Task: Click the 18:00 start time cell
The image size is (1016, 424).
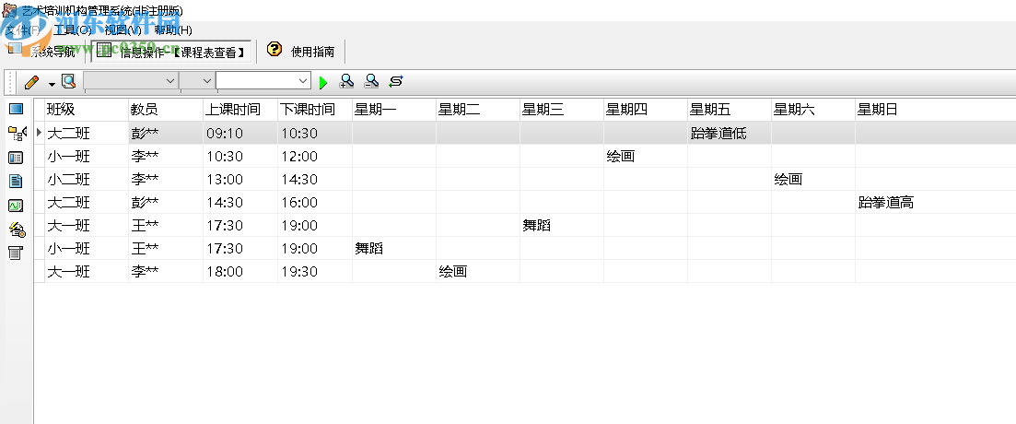Action: coord(240,272)
